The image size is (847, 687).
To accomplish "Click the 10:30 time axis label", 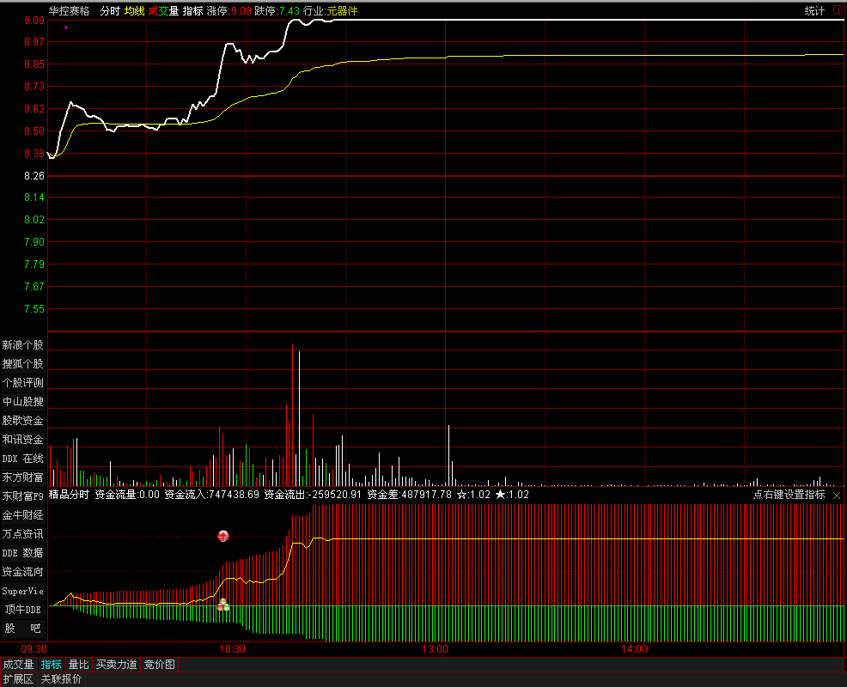I will point(232,649).
